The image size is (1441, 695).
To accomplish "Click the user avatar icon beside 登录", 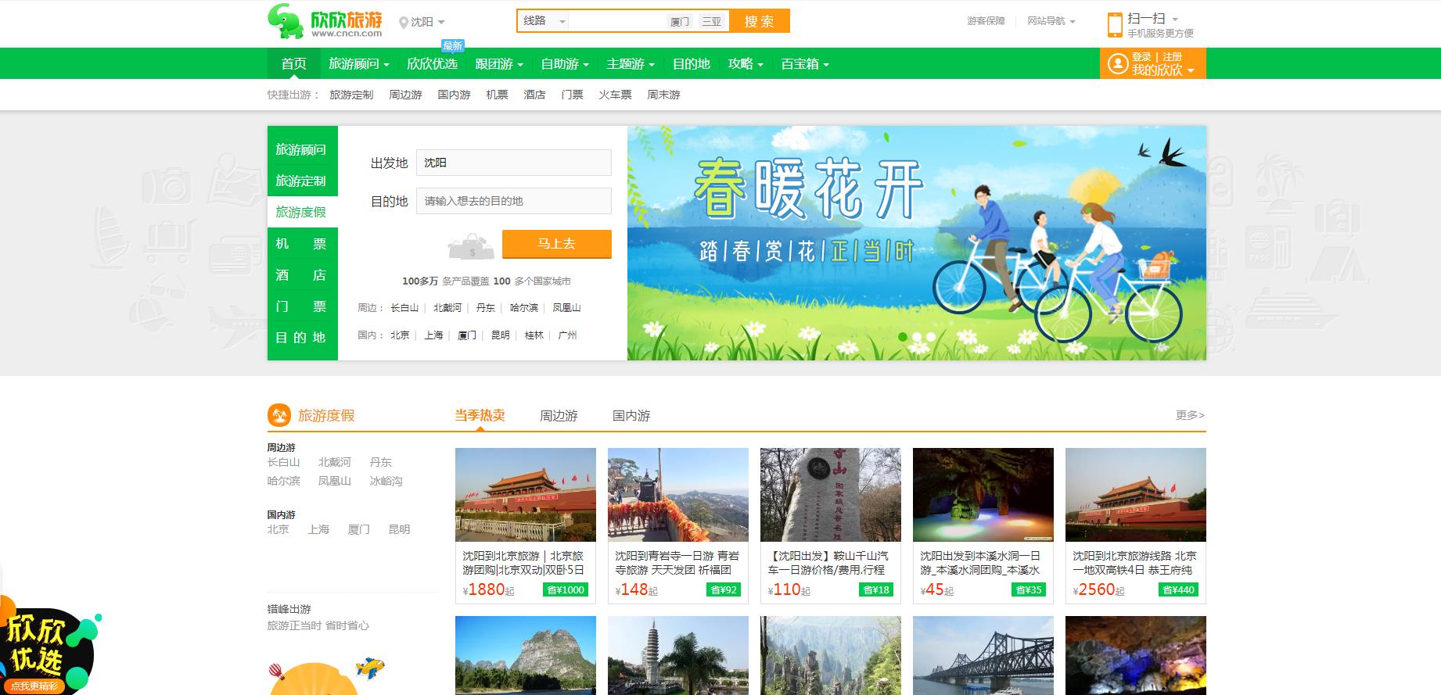I will (1118, 63).
